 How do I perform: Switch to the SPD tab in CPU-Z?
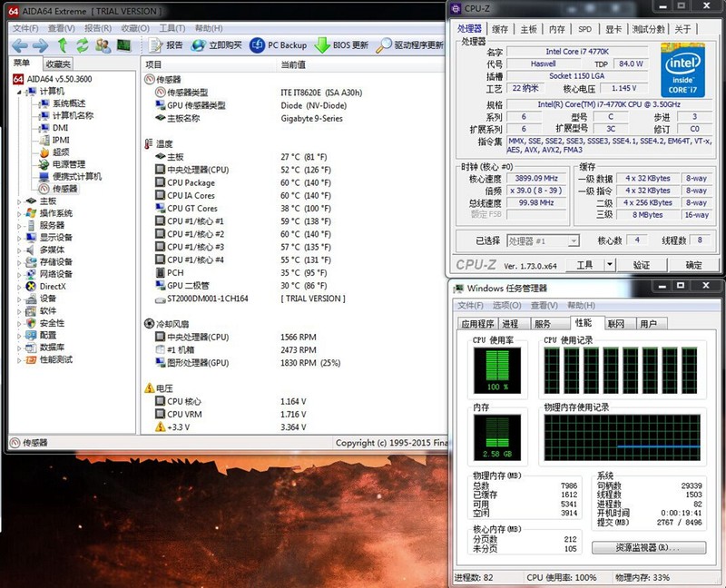pyautogui.click(x=585, y=29)
